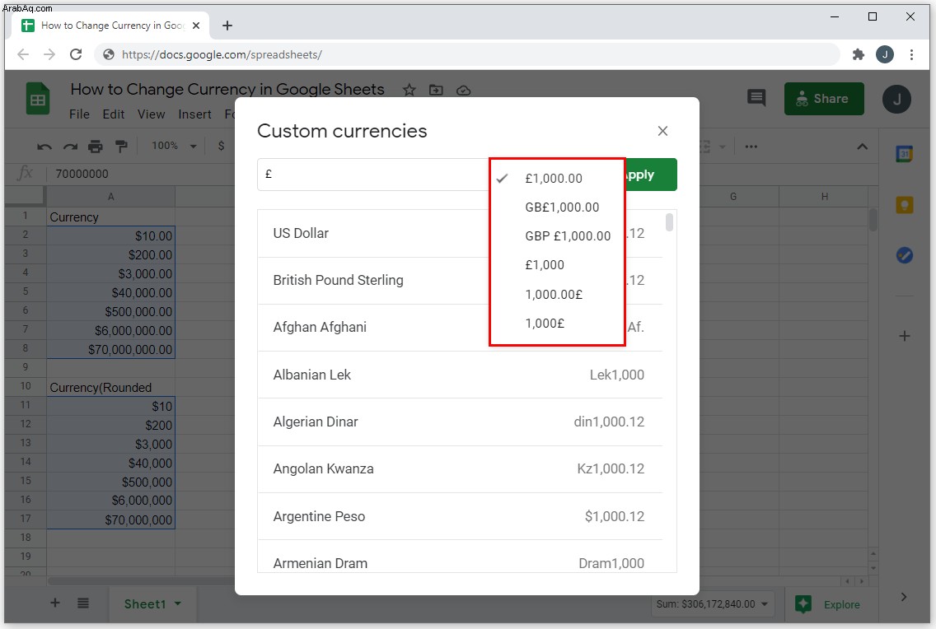The height and width of the screenshot is (629, 936).
Task: Click the redo toolbar icon
Action: coord(70,146)
